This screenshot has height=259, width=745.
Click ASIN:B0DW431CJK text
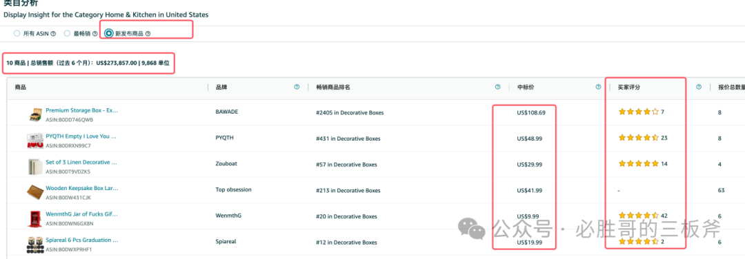click(x=68, y=197)
